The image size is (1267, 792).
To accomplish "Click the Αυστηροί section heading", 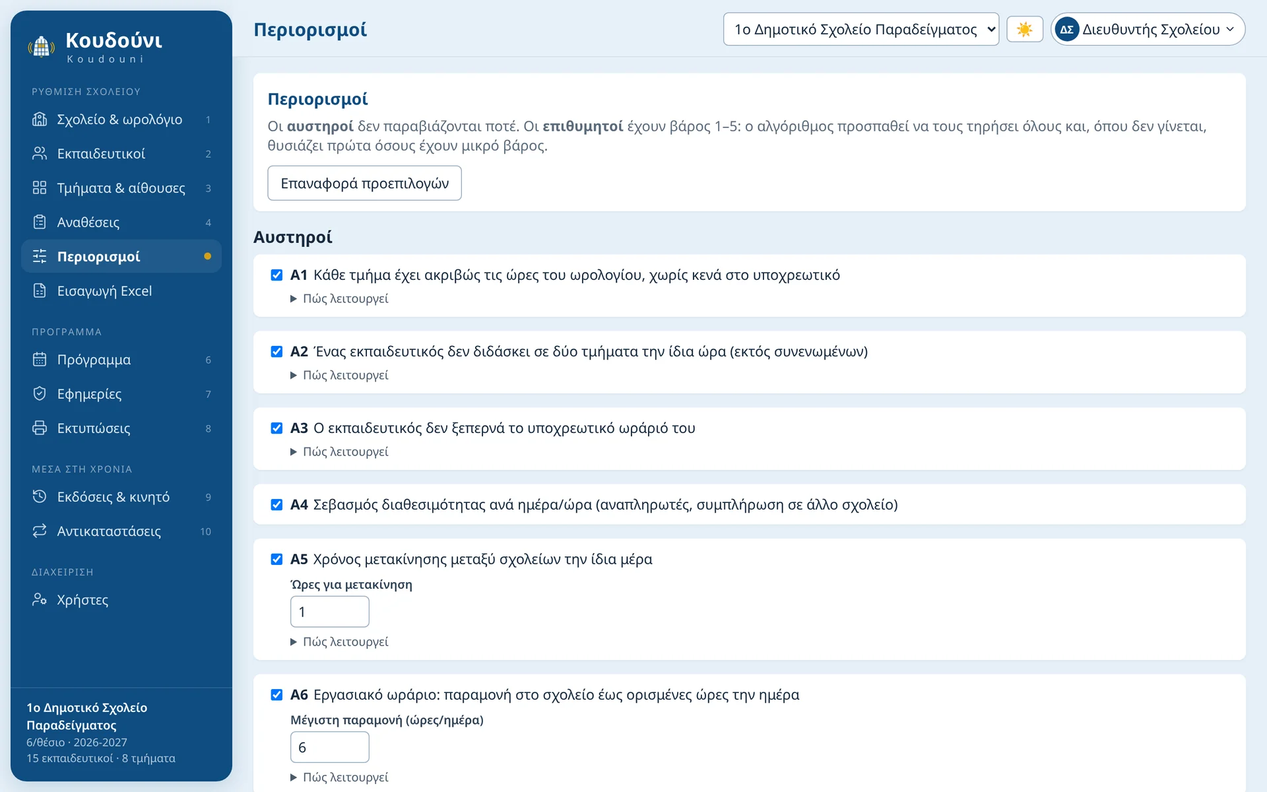I will point(293,237).
